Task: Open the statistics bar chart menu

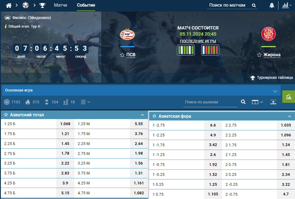Action: (x=286, y=5)
